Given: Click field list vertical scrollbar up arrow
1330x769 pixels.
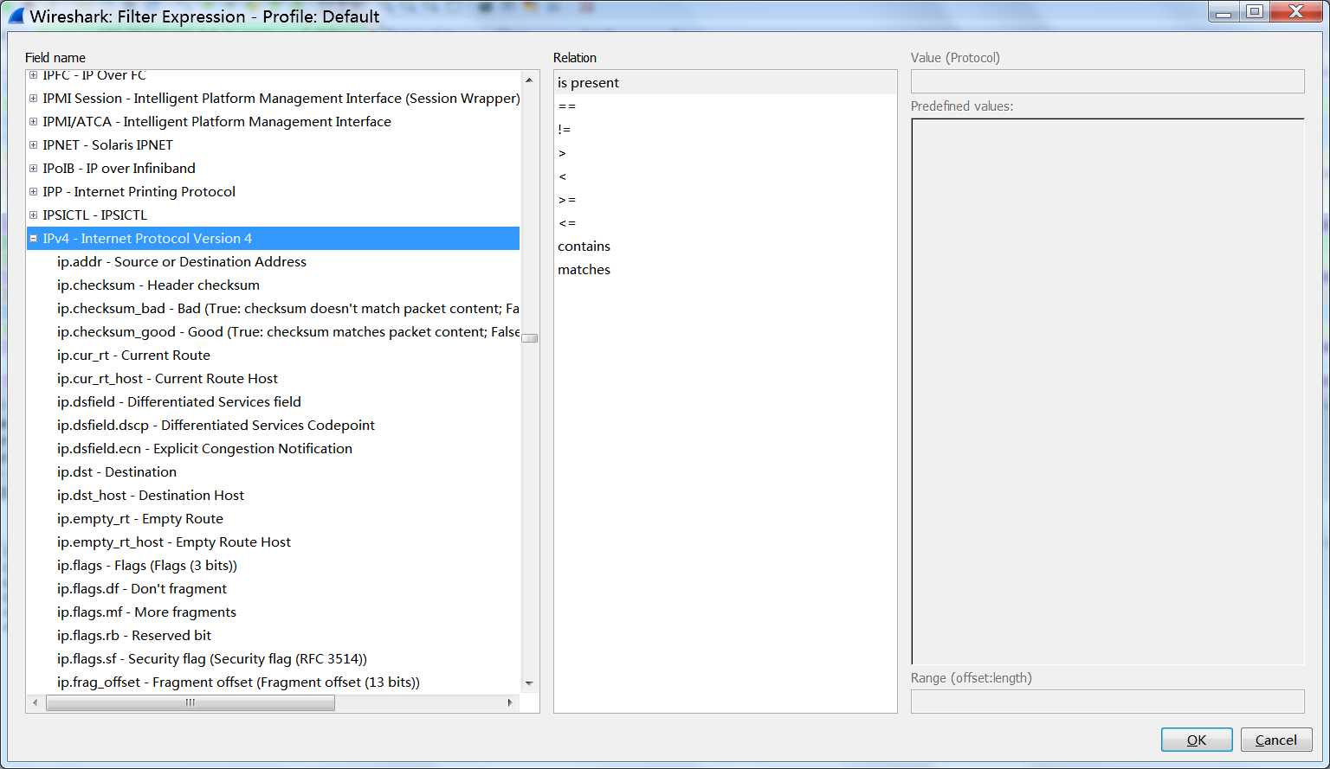Looking at the screenshot, I should [529, 80].
